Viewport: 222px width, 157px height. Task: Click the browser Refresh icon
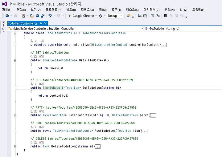tap(101, 16)
